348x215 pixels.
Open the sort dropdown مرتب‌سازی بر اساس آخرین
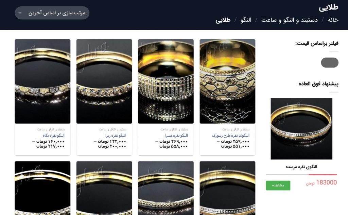(x=52, y=13)
